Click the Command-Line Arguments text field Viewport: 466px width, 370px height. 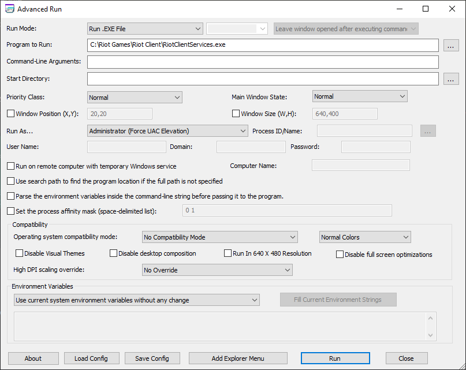263,62
